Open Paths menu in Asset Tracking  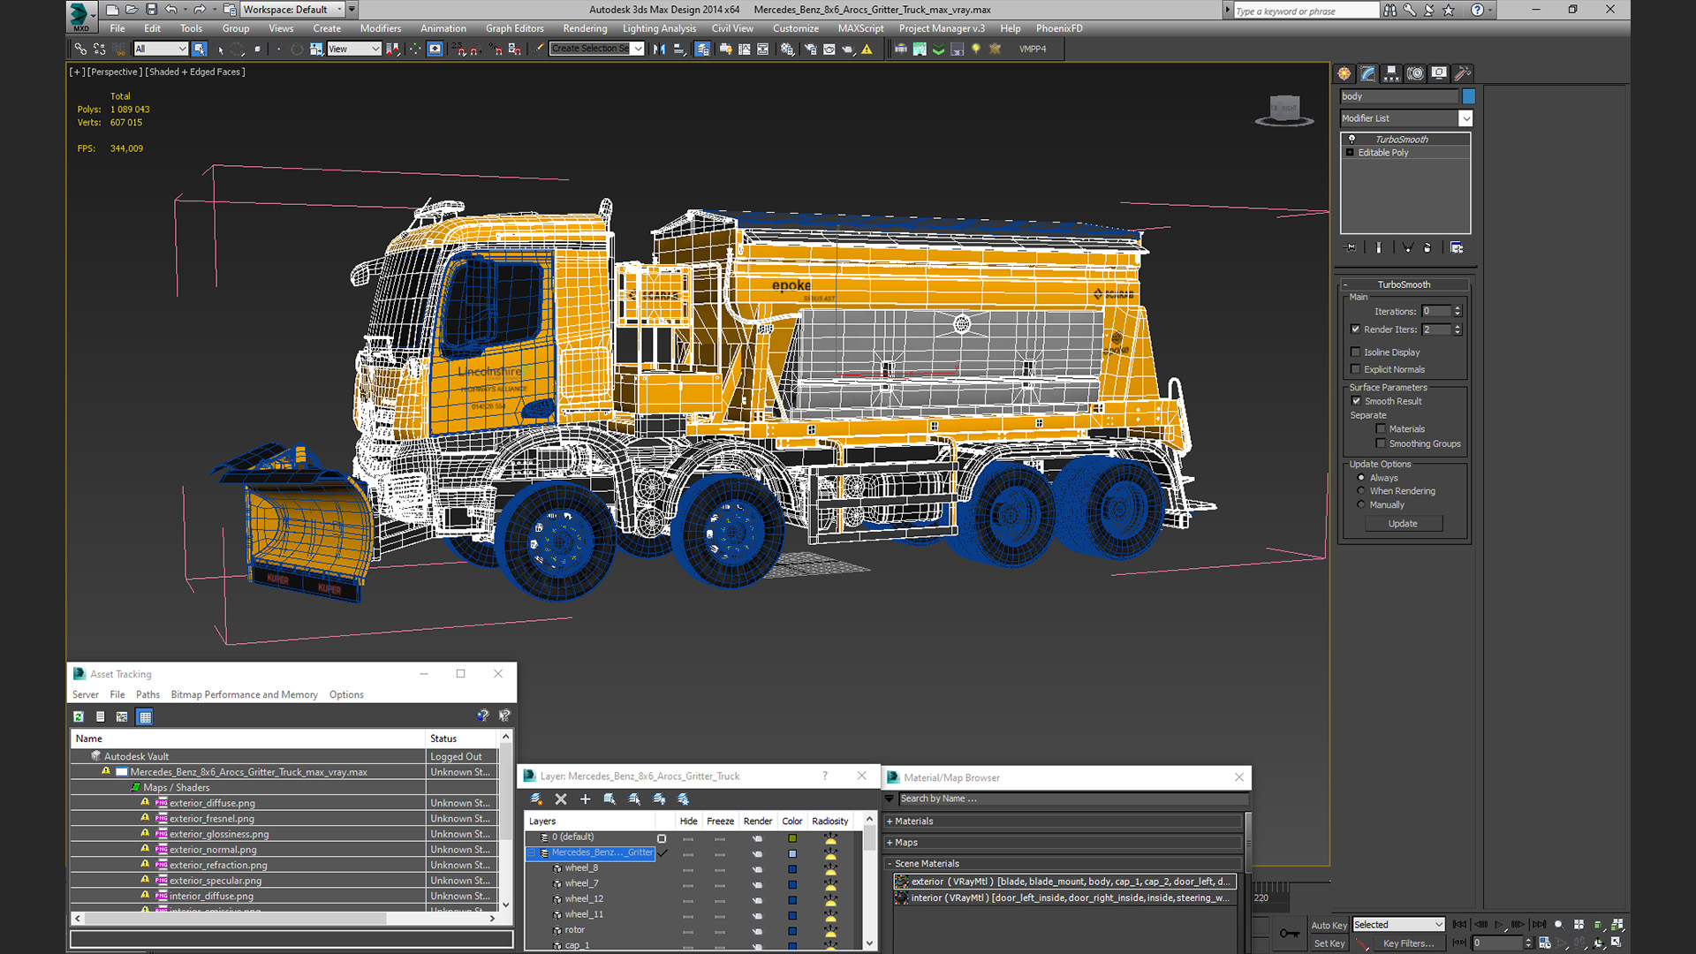pos(148,695)
